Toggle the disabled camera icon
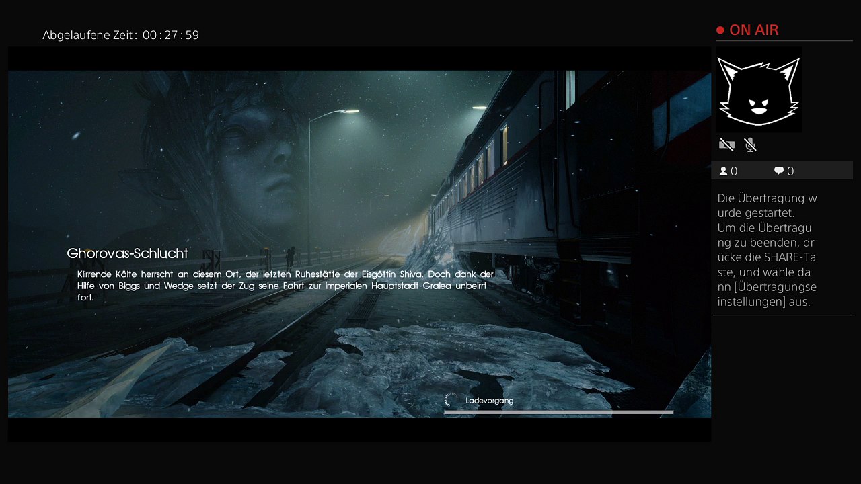Screen dimensions: 861x484 point(726,144)
